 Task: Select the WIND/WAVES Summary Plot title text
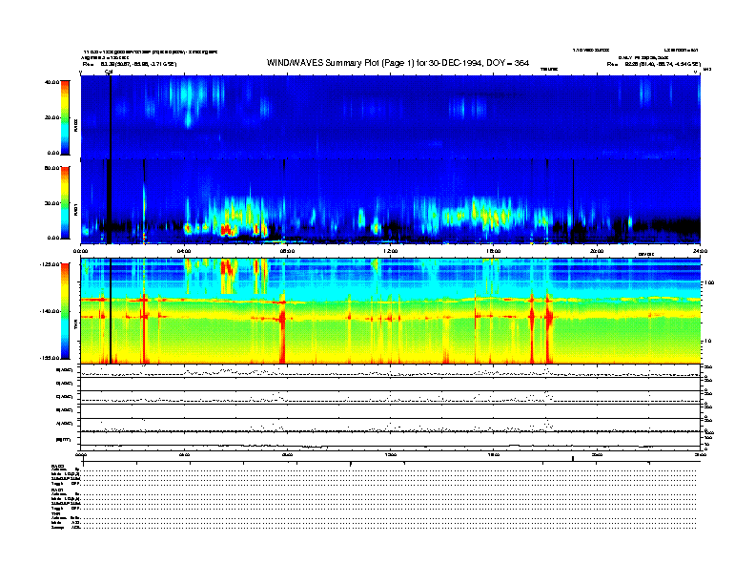(x=398, y=63)
